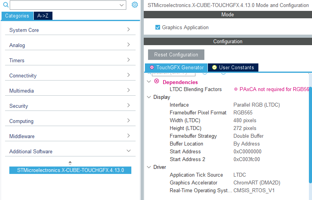Click the Mode section header
This screenshot has width=312, height=200.
tap(228, 14)
